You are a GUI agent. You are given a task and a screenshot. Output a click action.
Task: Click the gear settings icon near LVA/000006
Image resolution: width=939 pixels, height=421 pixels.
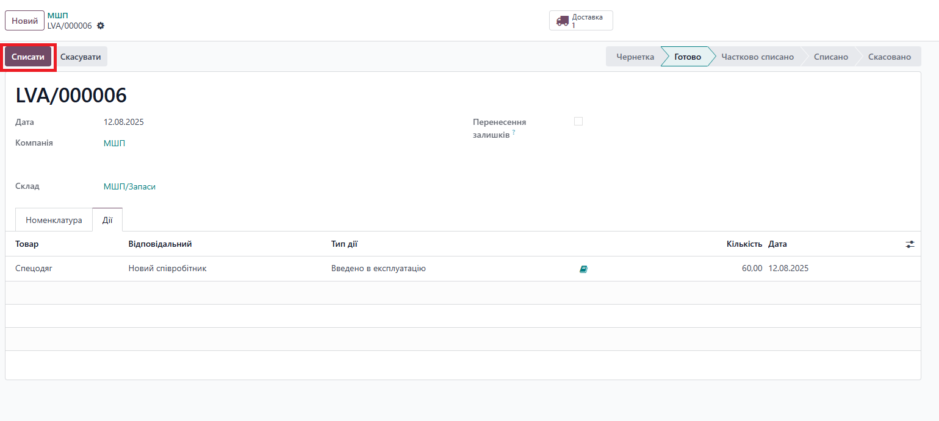pyautogui.click(x=101, y=26)
